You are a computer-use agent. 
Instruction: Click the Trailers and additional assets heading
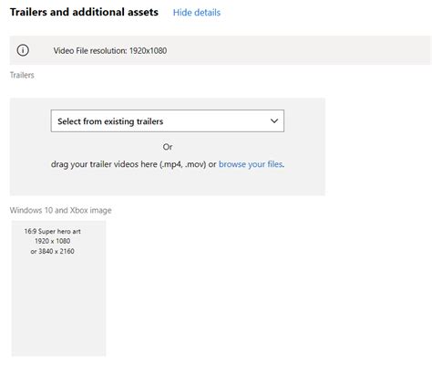coord(84,12)
